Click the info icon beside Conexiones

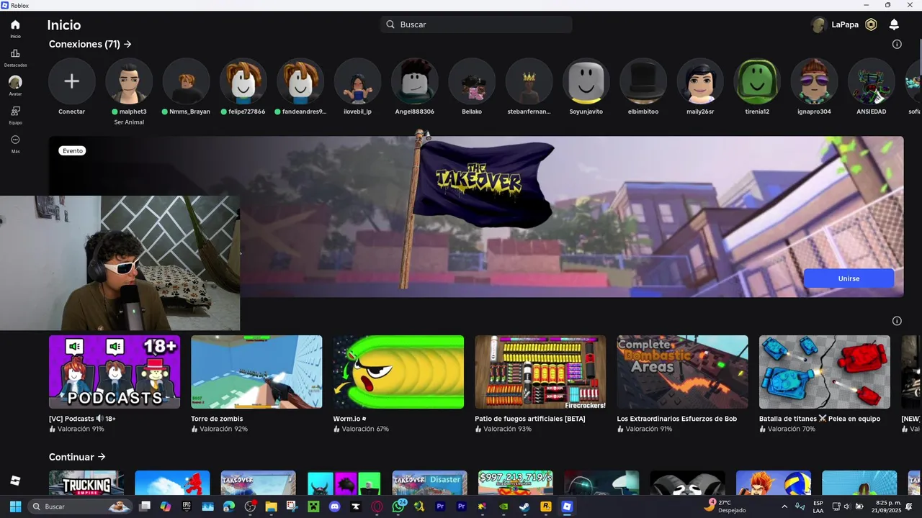tap(897, 44)
